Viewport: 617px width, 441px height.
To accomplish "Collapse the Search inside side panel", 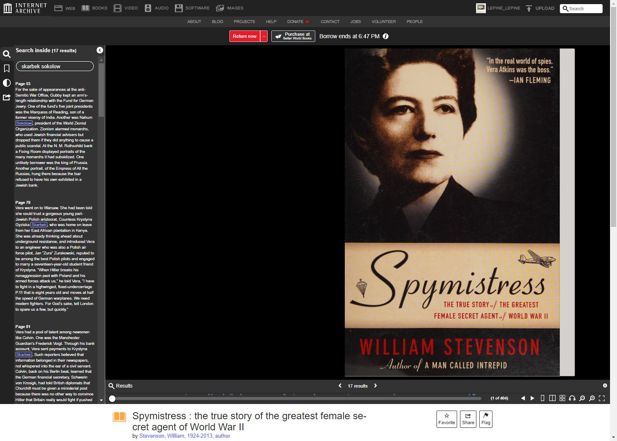I will coord(100,50).
